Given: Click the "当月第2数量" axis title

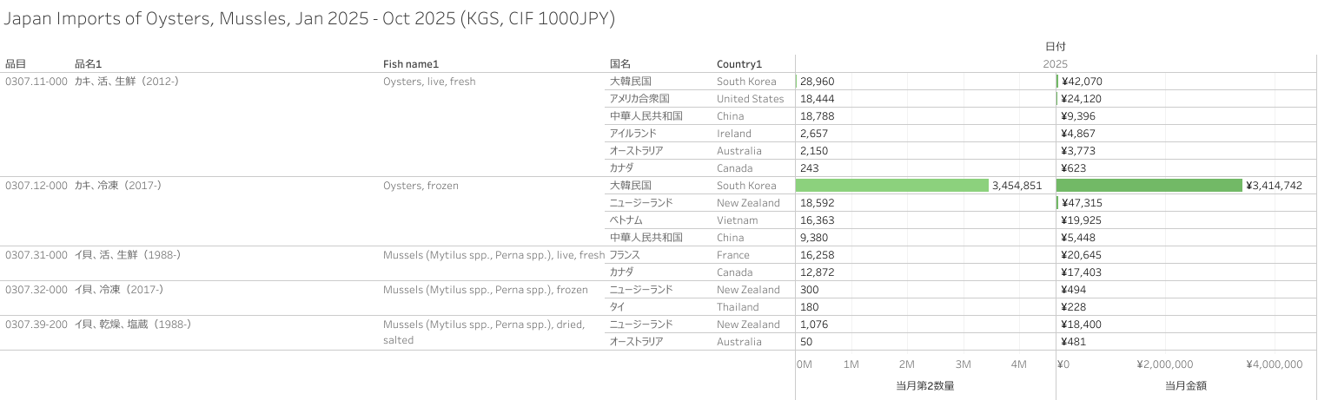Looking at the screenshot, I should pos(924,385).
